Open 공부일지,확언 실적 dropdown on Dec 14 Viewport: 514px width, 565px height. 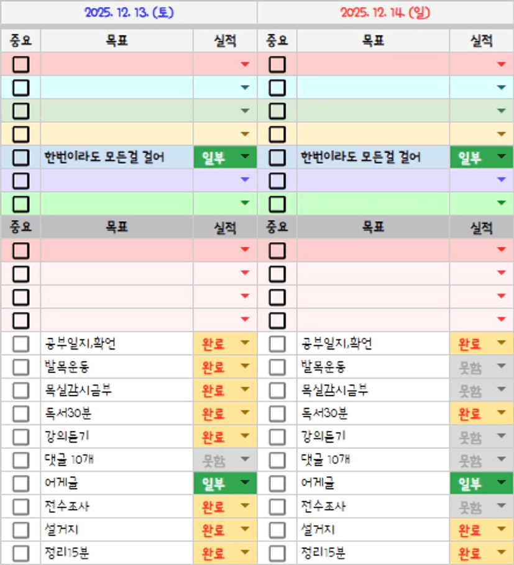[501, 343]
